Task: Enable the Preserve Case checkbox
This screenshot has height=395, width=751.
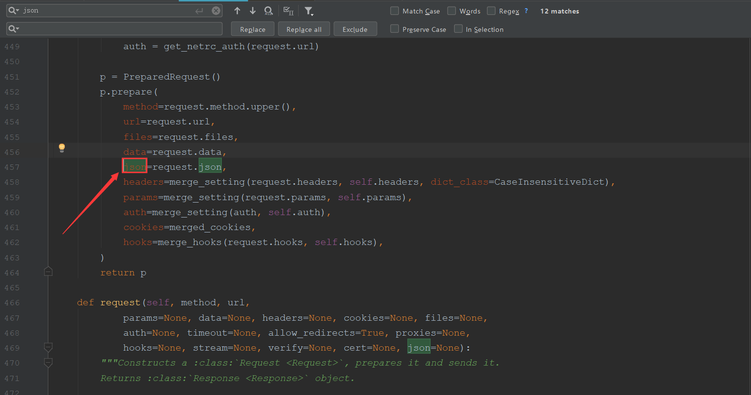Action: click(x=395, y=29)
